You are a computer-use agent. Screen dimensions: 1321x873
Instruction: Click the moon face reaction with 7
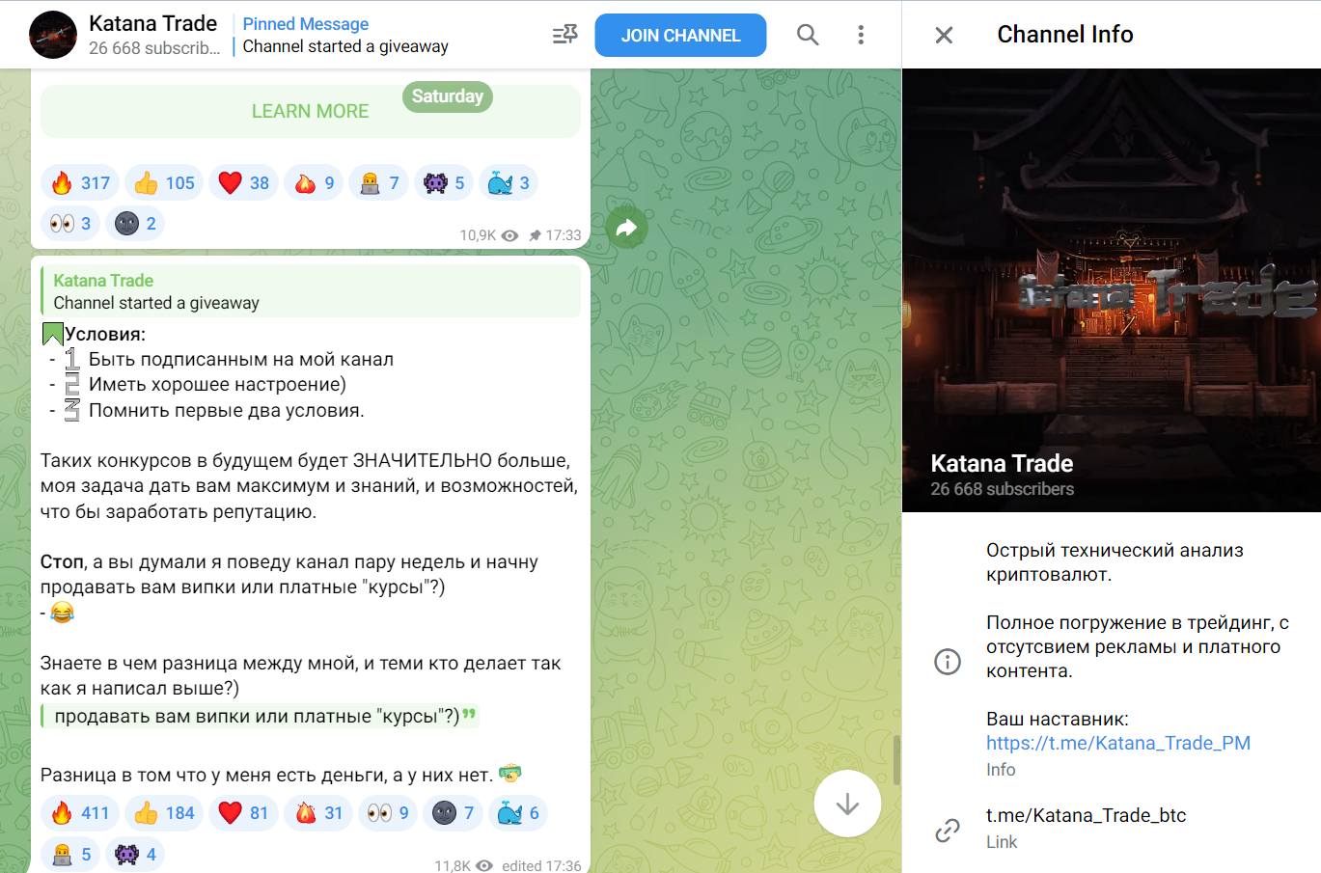[453, 813]
